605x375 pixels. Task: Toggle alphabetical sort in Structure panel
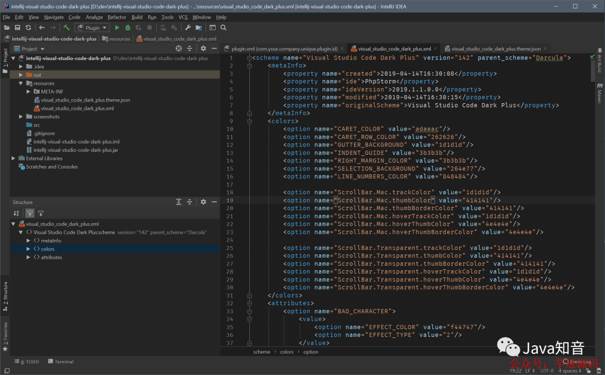pyautogui.click(x=16, y=213)
